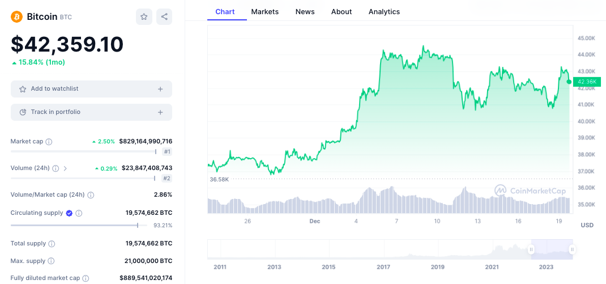Click the info icon beside Total supply
606x284 pixels.
point(52,244)
